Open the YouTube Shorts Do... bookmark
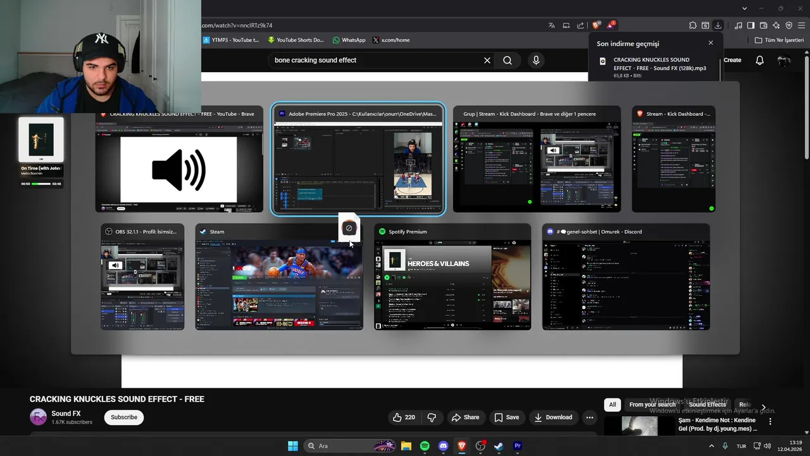810x456 pixels. [x=296, y=40]
